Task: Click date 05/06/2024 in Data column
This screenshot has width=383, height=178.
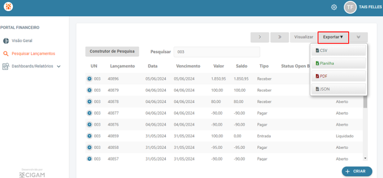Action: (156, 79)
